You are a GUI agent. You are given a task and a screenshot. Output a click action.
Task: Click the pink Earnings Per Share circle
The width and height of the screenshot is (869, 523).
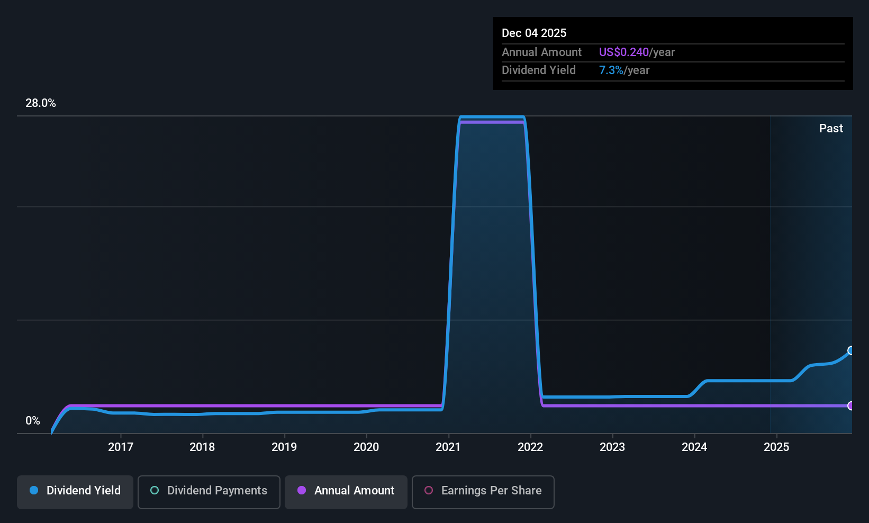point(429,490)
